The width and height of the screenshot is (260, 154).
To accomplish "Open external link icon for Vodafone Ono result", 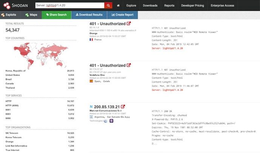I will (129, 65).
